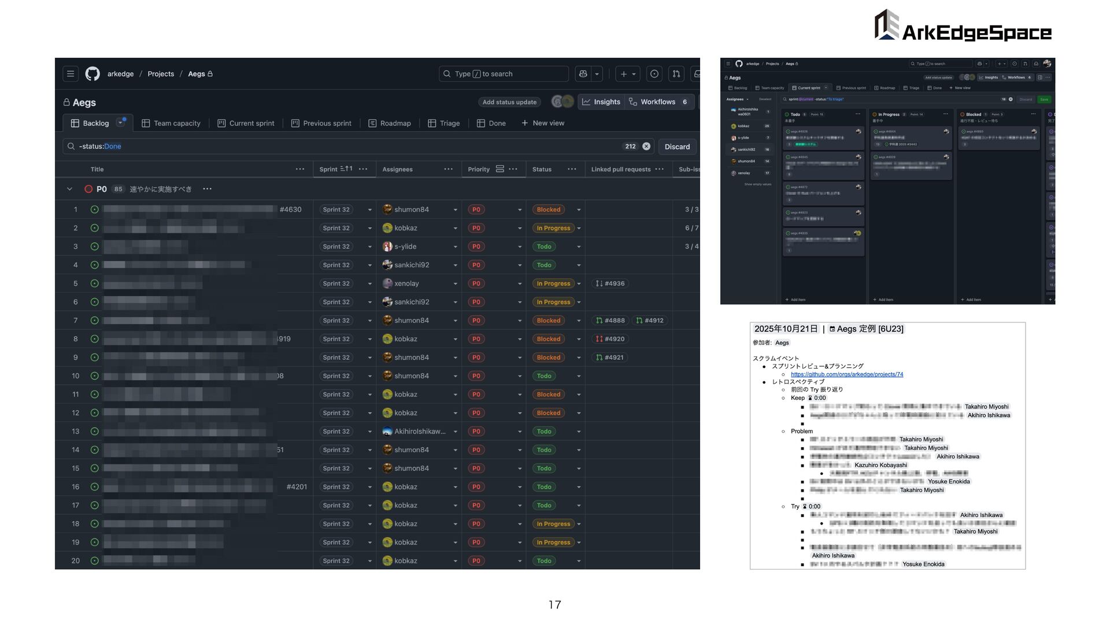
Task: Open the Issues icon in header
Action: [x=654, y=74]
